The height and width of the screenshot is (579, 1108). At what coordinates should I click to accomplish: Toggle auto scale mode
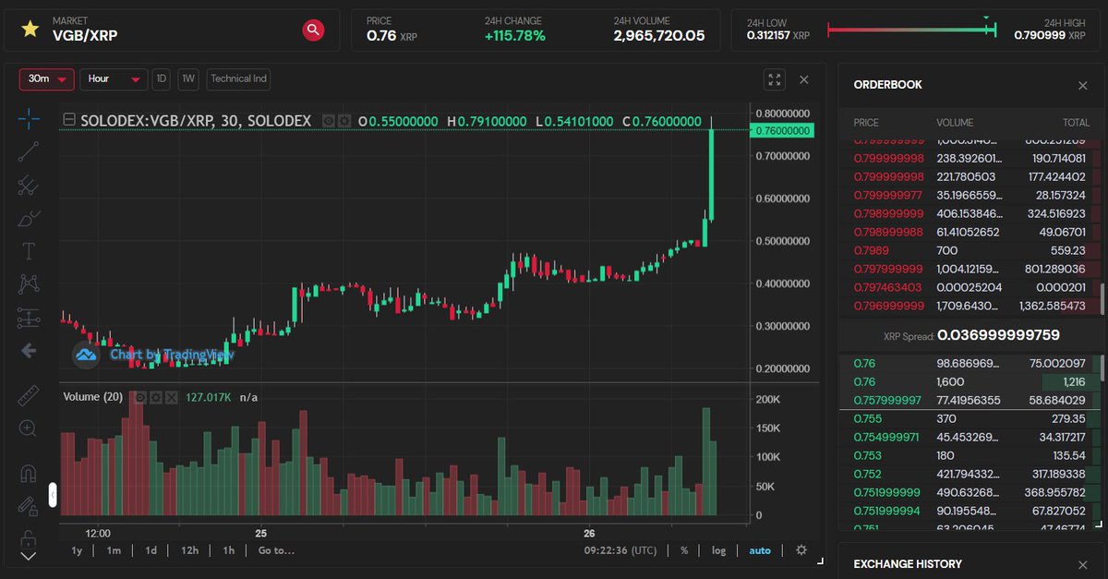pos(760,550)
